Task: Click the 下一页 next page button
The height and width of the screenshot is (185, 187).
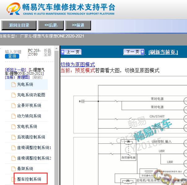Action: (x=134, y=52)
